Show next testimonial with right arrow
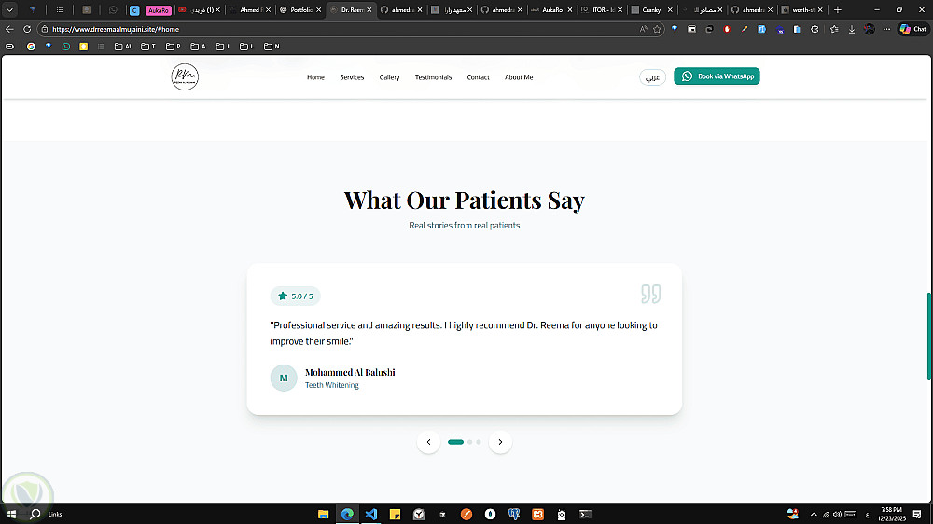933x524 pixels. point(500,442)
